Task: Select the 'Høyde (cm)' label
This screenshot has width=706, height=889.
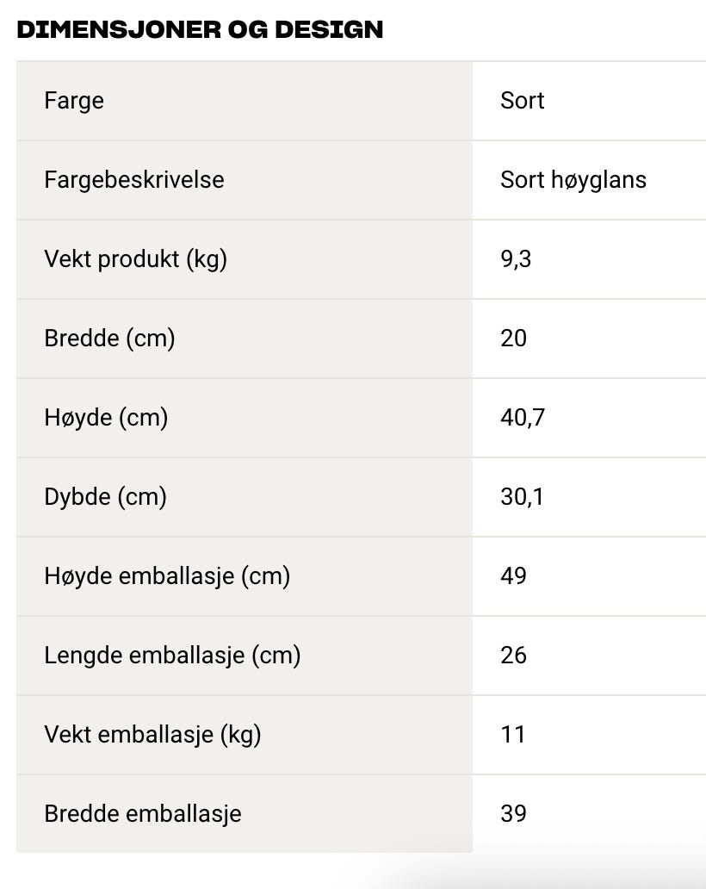Action: (106, 418)
